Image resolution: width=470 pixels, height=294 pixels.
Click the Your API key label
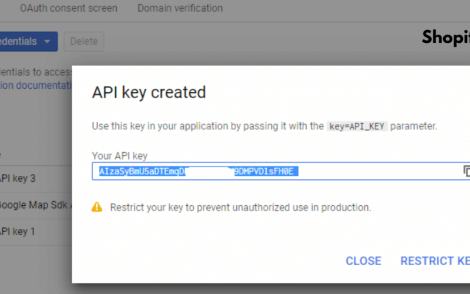(x=120, y=156)
